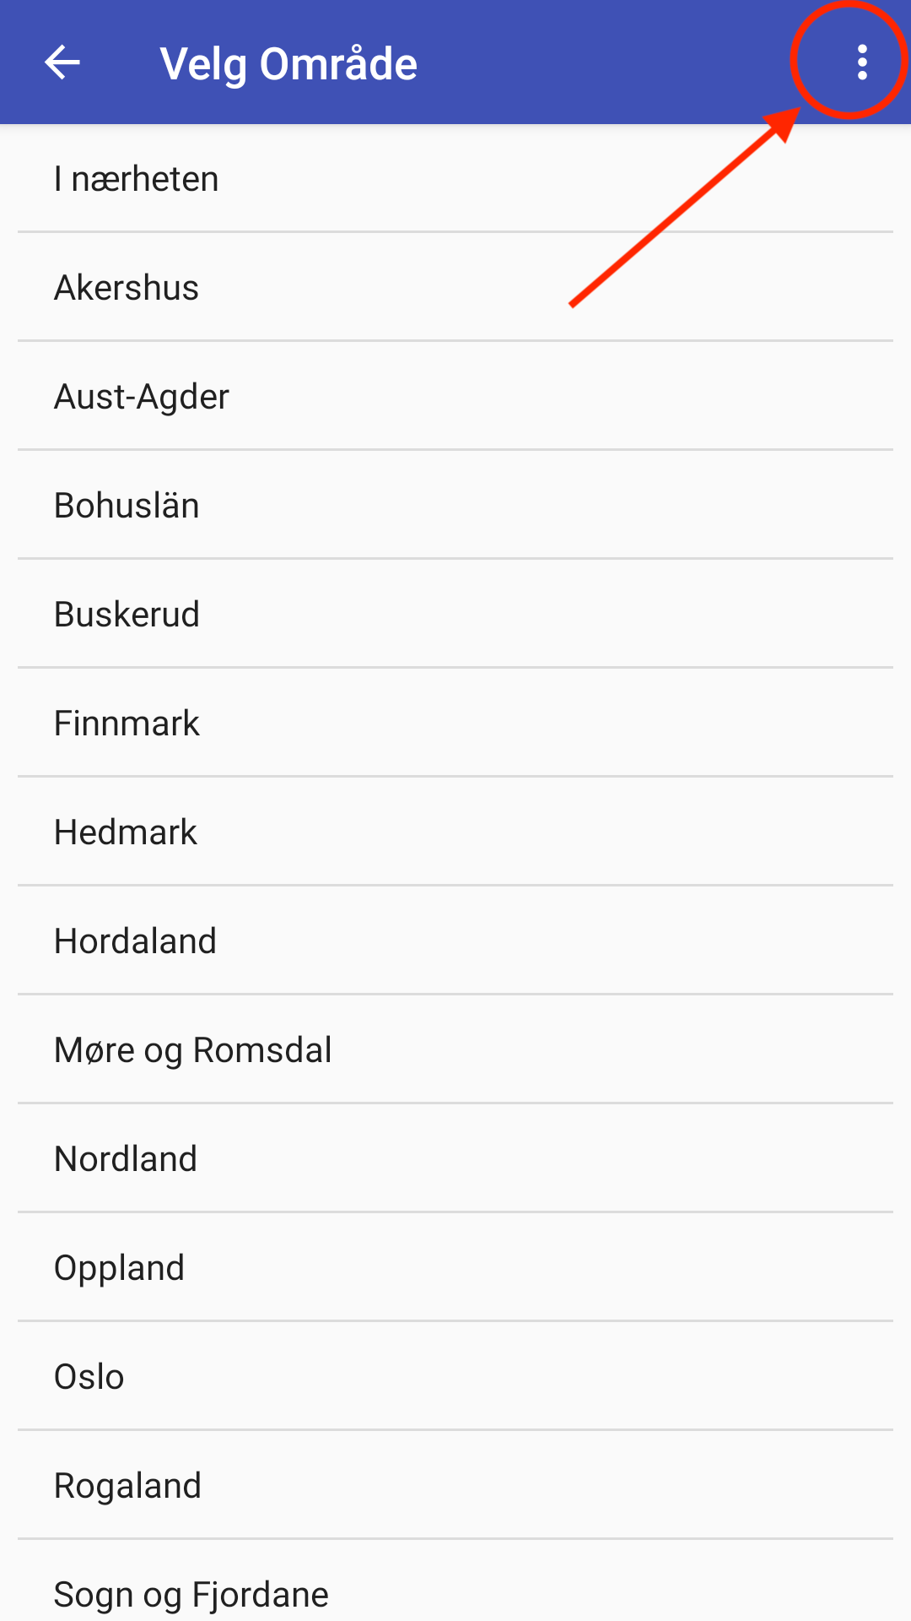Screen dimensions: 911x1621
Task: Tap the Rogaland list item
Action: coord(455,1485)
